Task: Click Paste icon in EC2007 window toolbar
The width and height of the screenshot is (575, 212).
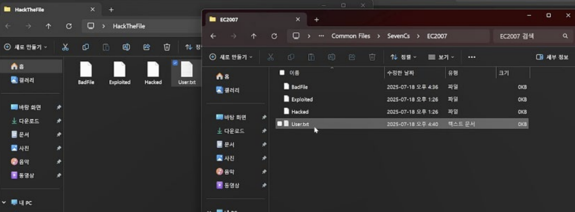Action: point(311,57)
